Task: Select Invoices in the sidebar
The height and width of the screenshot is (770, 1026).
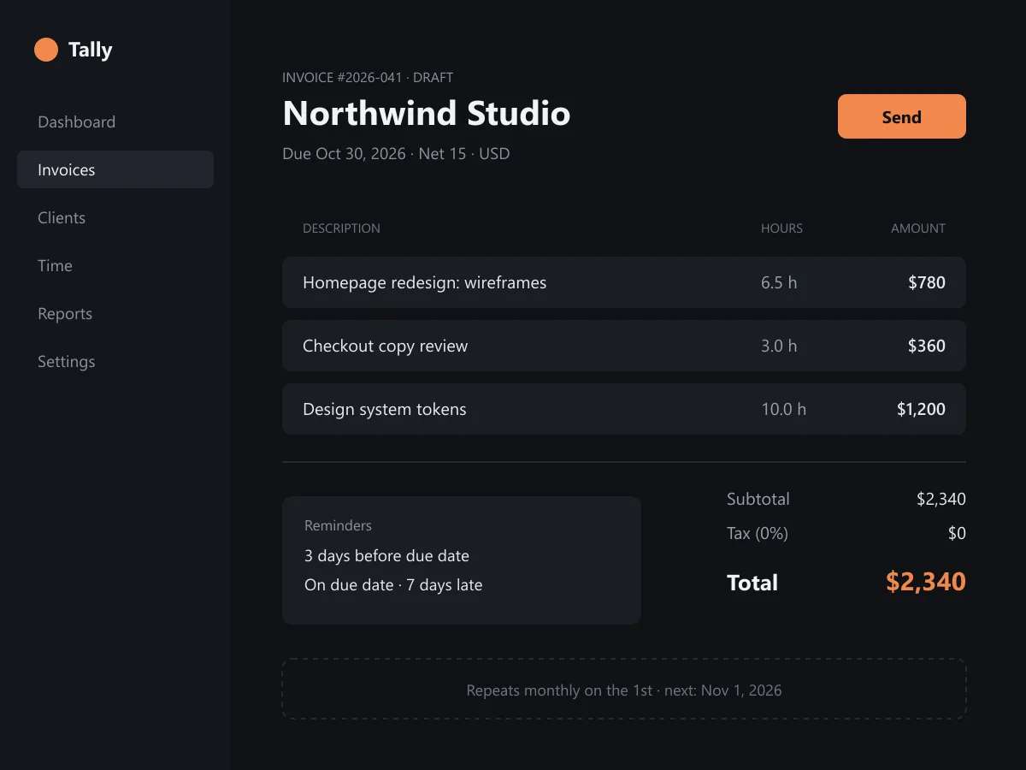Action: (x=115, y=169)
